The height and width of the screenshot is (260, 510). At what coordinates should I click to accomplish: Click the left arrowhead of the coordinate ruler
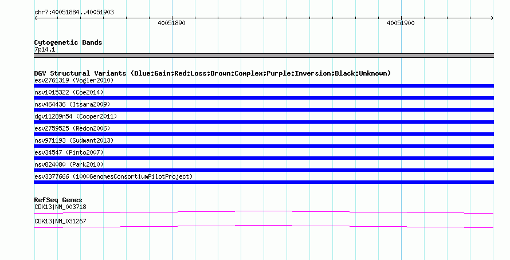(x=36, y=18)
